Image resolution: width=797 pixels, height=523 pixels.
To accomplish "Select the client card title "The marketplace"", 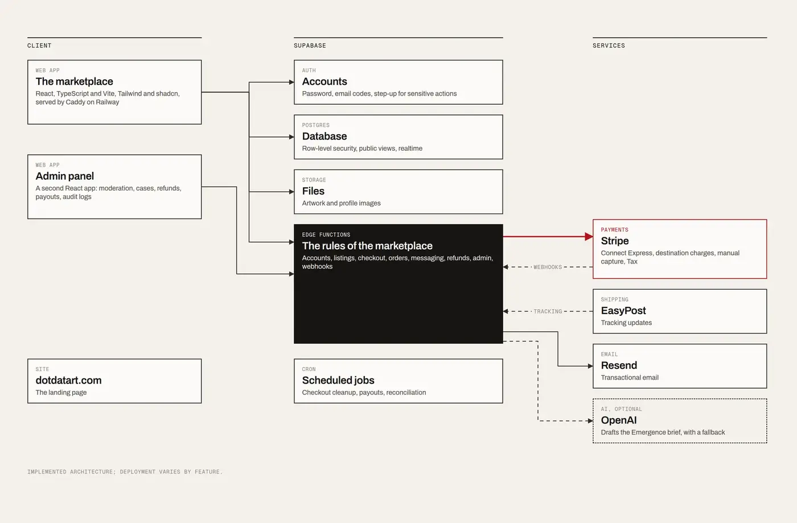I will point(74,81).
